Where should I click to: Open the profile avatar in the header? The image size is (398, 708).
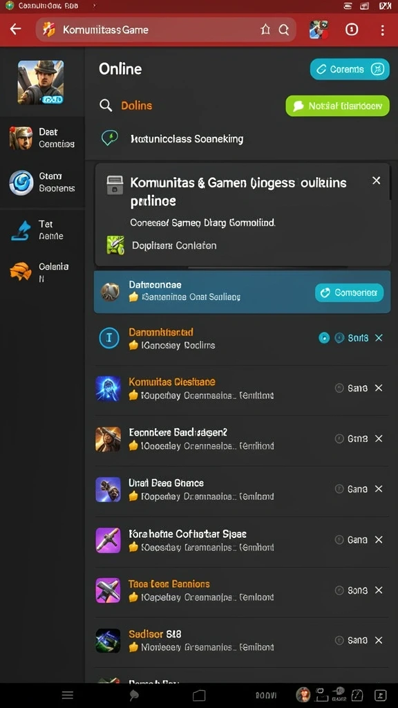point(319,30)
